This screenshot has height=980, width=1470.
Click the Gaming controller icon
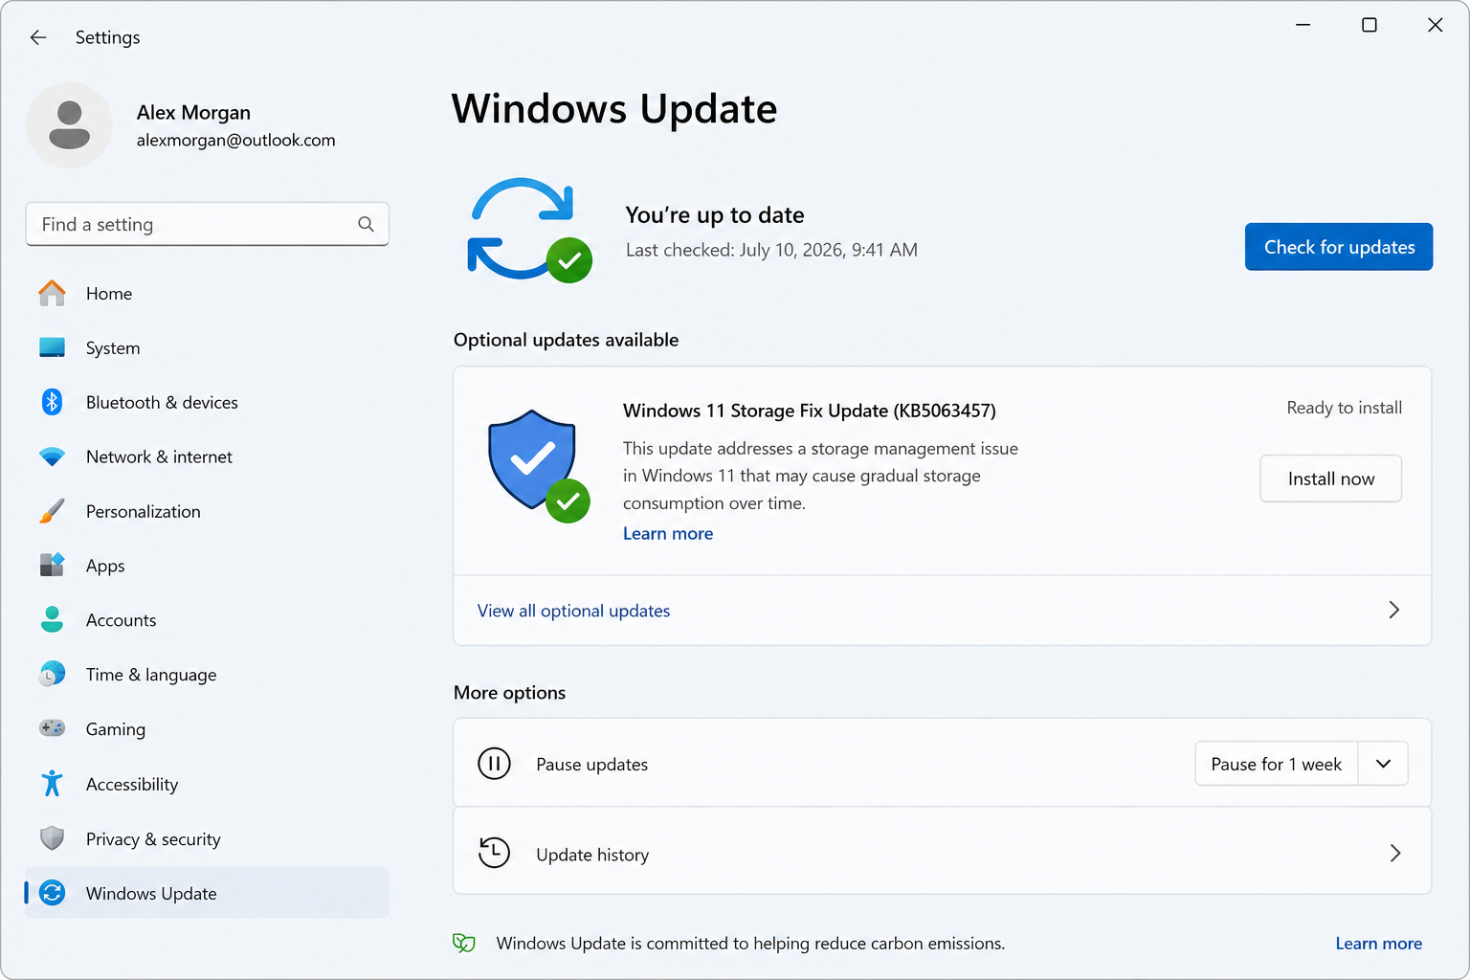pyautogui.click(x=53, y=728)
